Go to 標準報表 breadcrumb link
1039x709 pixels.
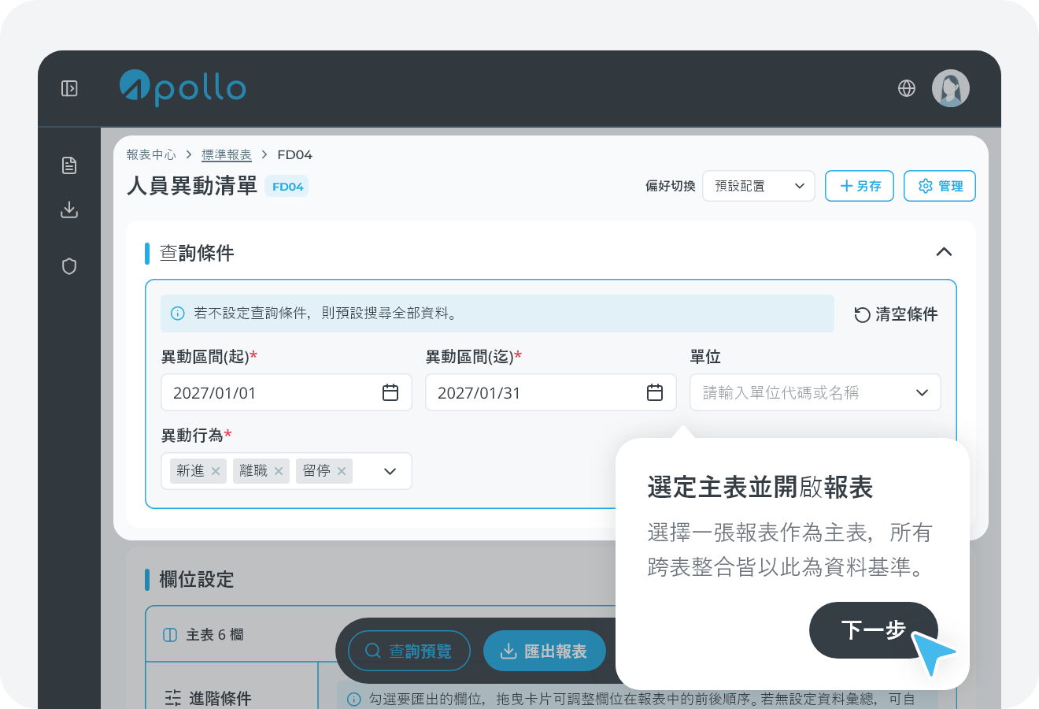tap(227, 154)
